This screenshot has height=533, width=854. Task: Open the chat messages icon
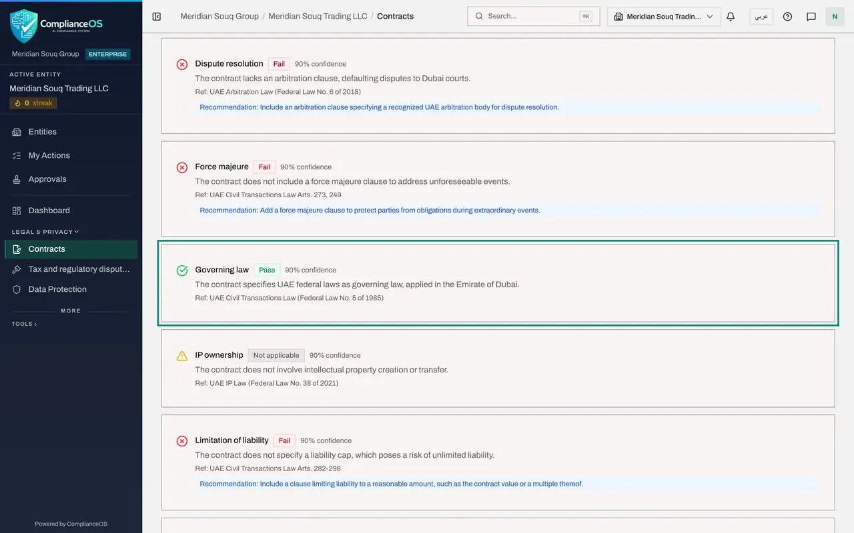[811, 16]
